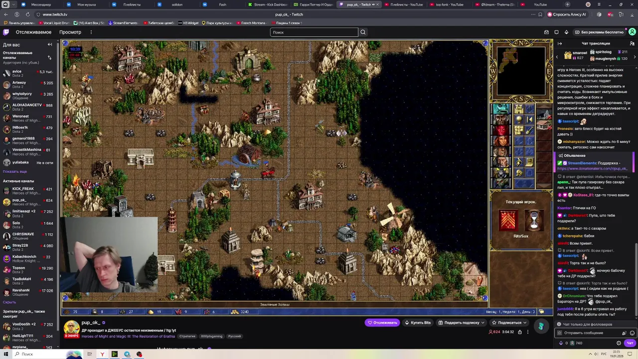The image size is (638, 359).
Task: Open RavshanN channel in sidebar
Action: pyautogui.click(x=29, y=292)
